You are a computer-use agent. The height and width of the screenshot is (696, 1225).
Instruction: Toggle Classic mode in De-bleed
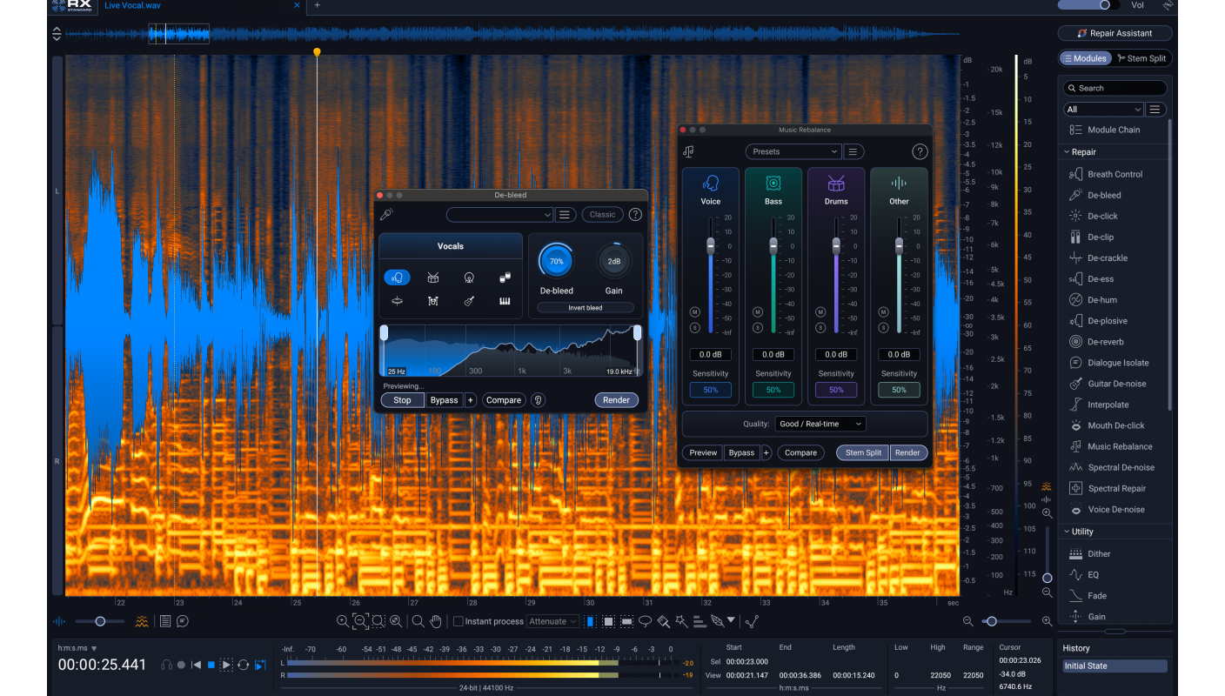602,215
